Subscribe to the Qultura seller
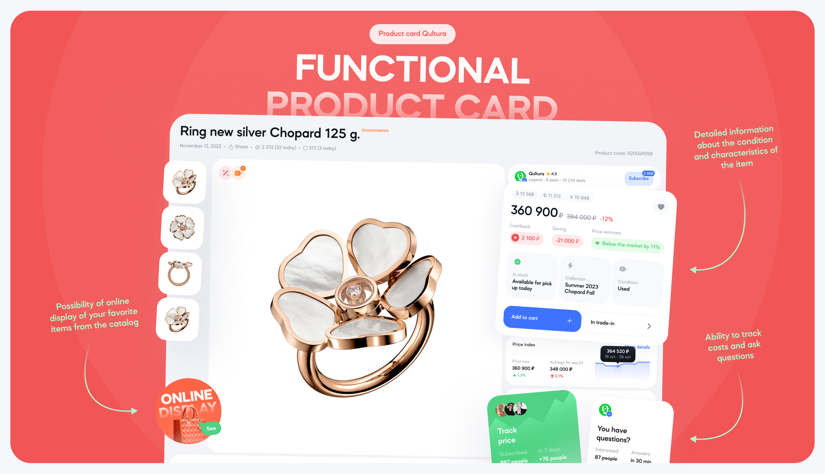The height and width of the screenshot is (474, 825). click(639, 178)
